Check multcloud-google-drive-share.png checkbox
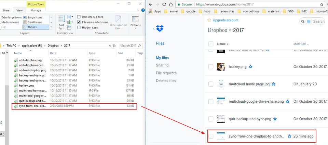Viewport: 328px width, 145px height. pyautogui.click(x=211, y=101)
